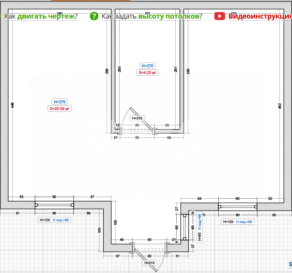This screenshot has width=292, height=273.
Task: Select the left bottom window symbol
Action: (x=54, y=205)
